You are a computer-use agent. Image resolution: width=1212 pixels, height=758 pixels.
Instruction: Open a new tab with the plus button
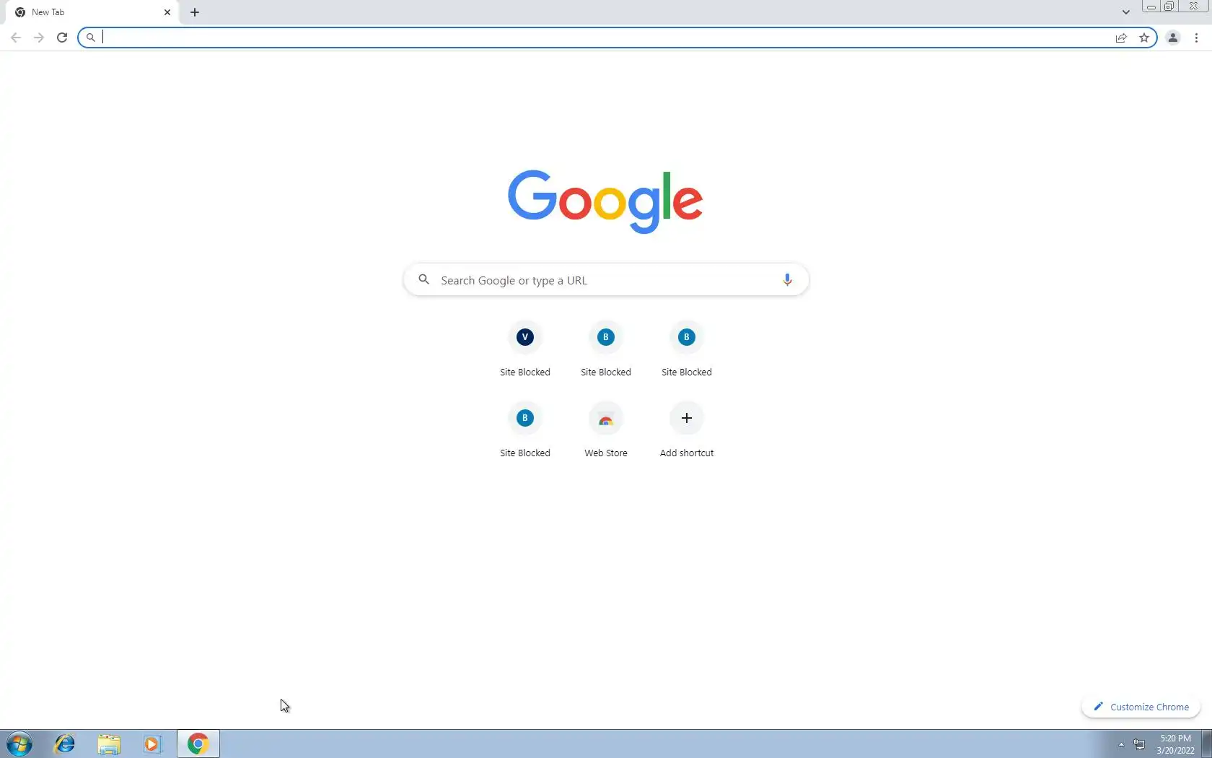pyautogui.click(x=195, y=12)
